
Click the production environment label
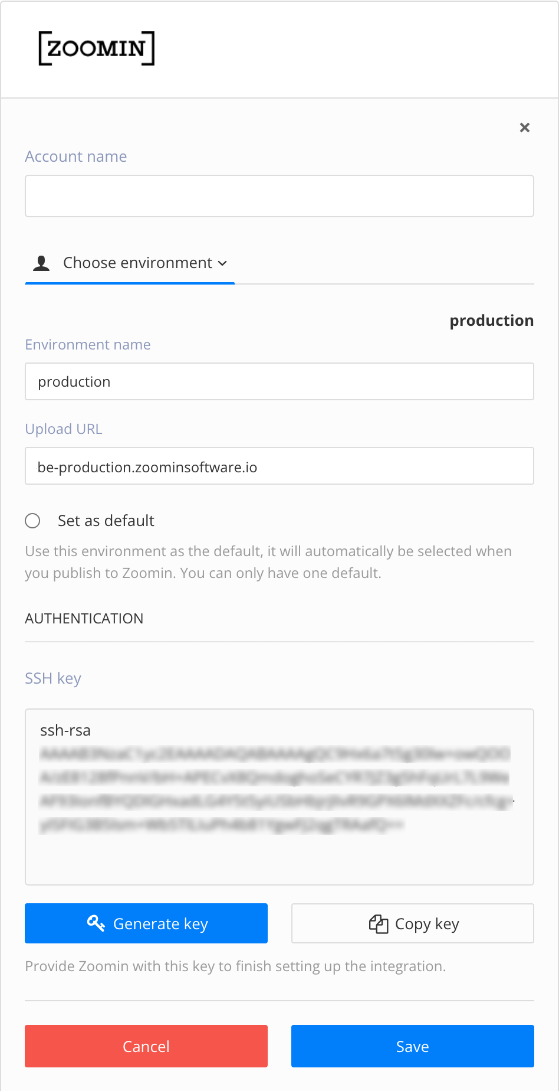pos(491,320)
